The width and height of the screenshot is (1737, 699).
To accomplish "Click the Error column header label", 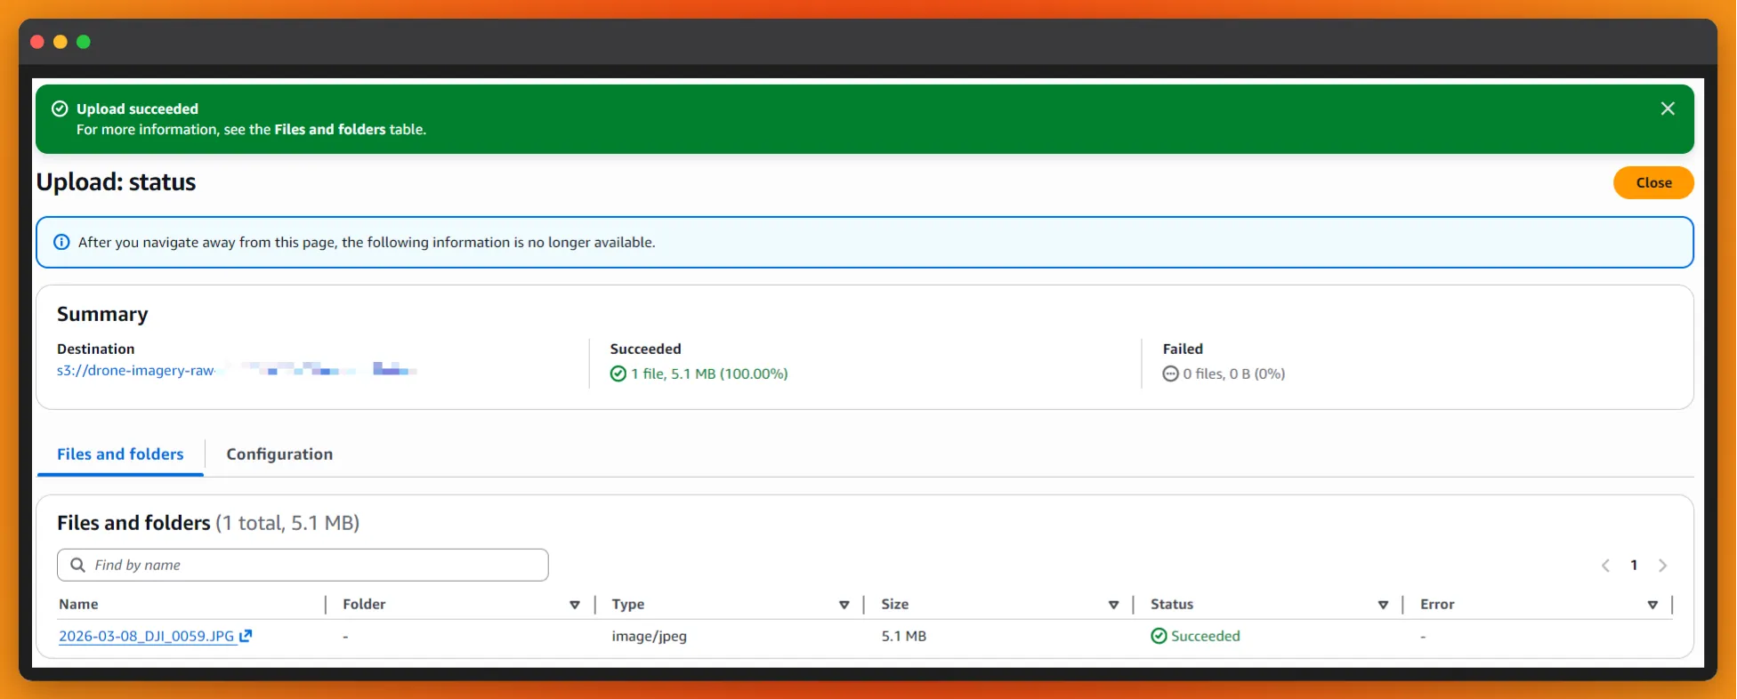I will (1437, 605).
